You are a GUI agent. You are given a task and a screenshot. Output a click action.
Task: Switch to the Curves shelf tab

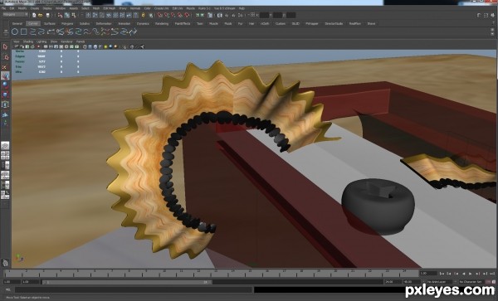(x=33, y=23)
